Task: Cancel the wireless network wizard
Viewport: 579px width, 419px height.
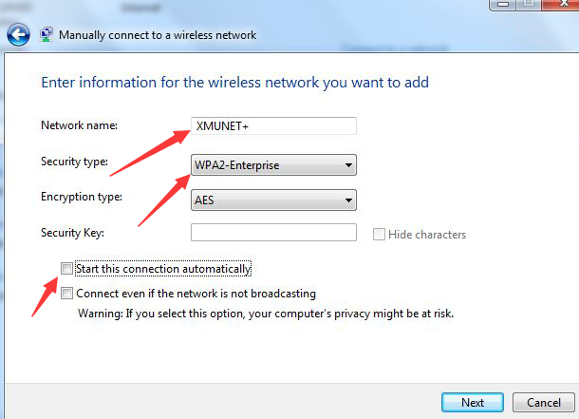Action: point(543,402)
